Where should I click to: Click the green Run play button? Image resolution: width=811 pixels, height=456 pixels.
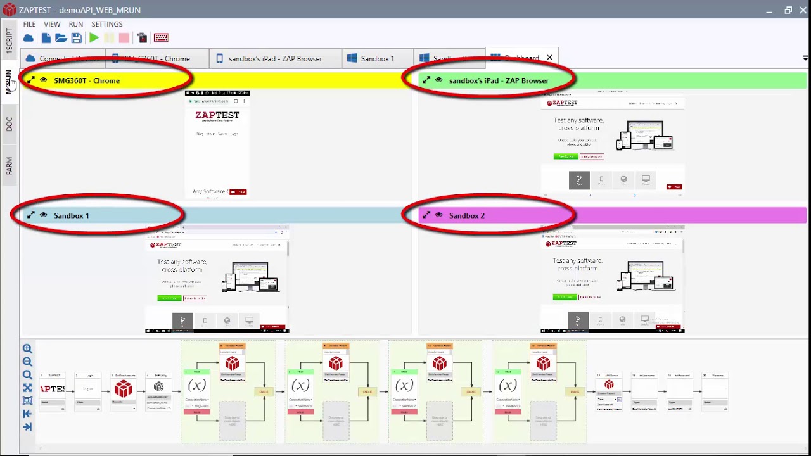click(x=94, y=38)
